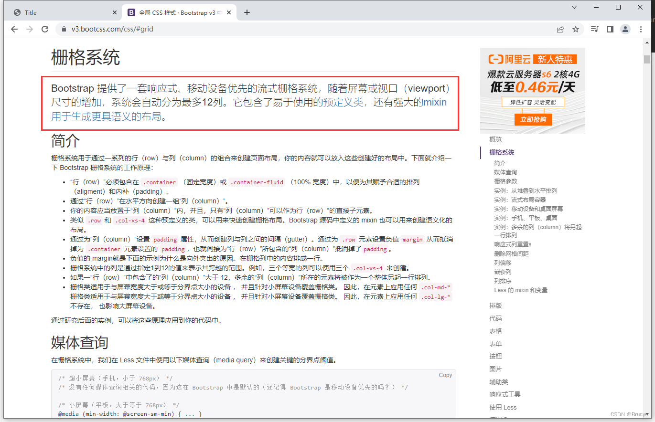The image size is (655, 422).
Task: Bookmark this page with star icon
Action: [576, 29]
